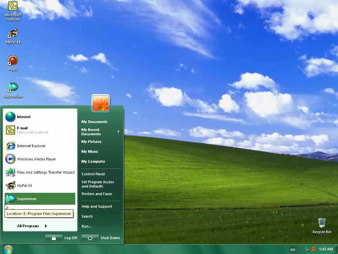Viewport: 338px width, 254px height.
Task: Click My Recent Documents label
Action: pos(91,132)
